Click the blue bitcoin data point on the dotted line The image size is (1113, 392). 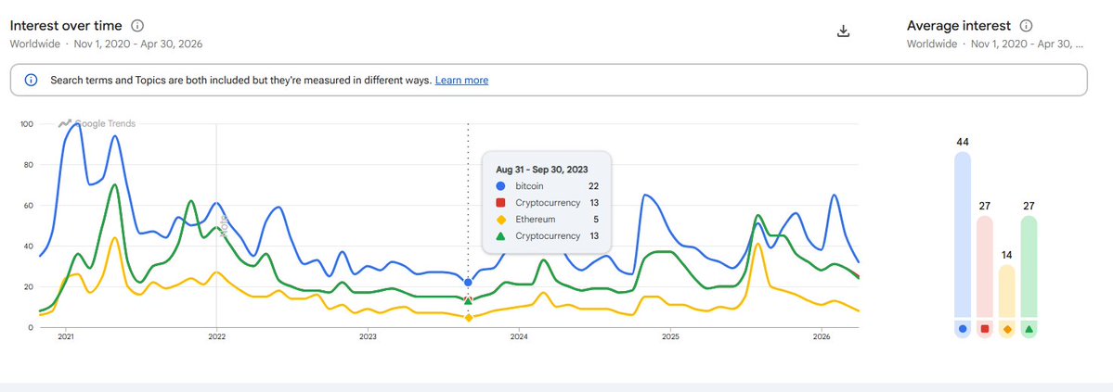coord(468,282)
